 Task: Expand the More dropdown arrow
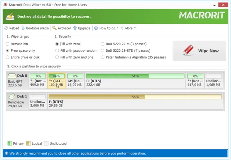tap(135, 28)
